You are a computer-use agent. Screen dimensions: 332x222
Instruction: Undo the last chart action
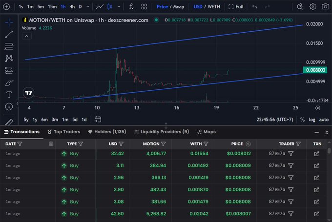pos(254,7)
